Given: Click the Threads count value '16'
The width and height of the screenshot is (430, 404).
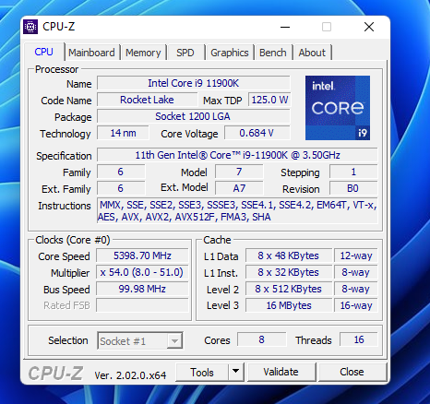Looking at the screenshot, I should pos(359,339).
